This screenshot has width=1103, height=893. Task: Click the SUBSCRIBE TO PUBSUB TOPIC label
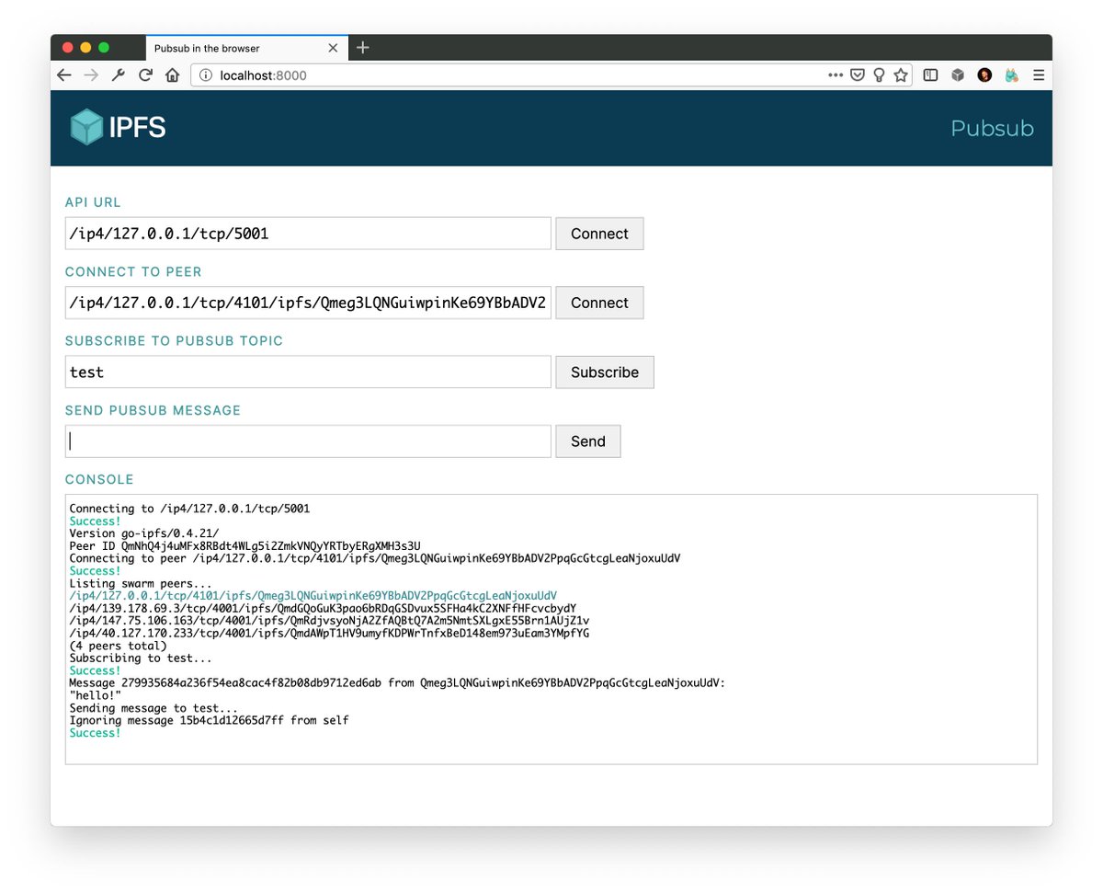[174, 341]
